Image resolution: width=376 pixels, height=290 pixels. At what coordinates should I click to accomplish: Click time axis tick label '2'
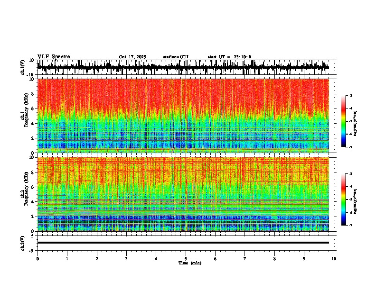(97, 259)
